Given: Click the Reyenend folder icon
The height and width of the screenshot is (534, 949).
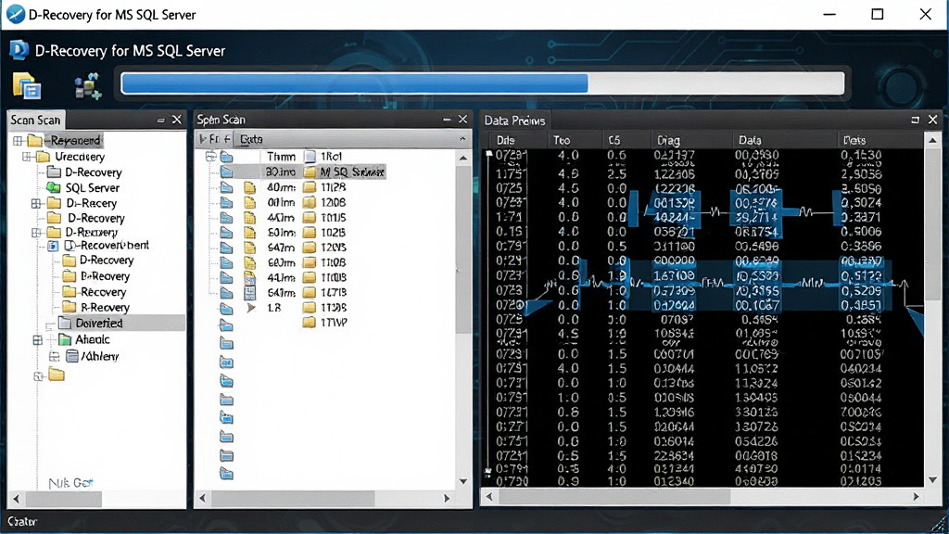Looking at the screenshot, I should coord(34,141).
